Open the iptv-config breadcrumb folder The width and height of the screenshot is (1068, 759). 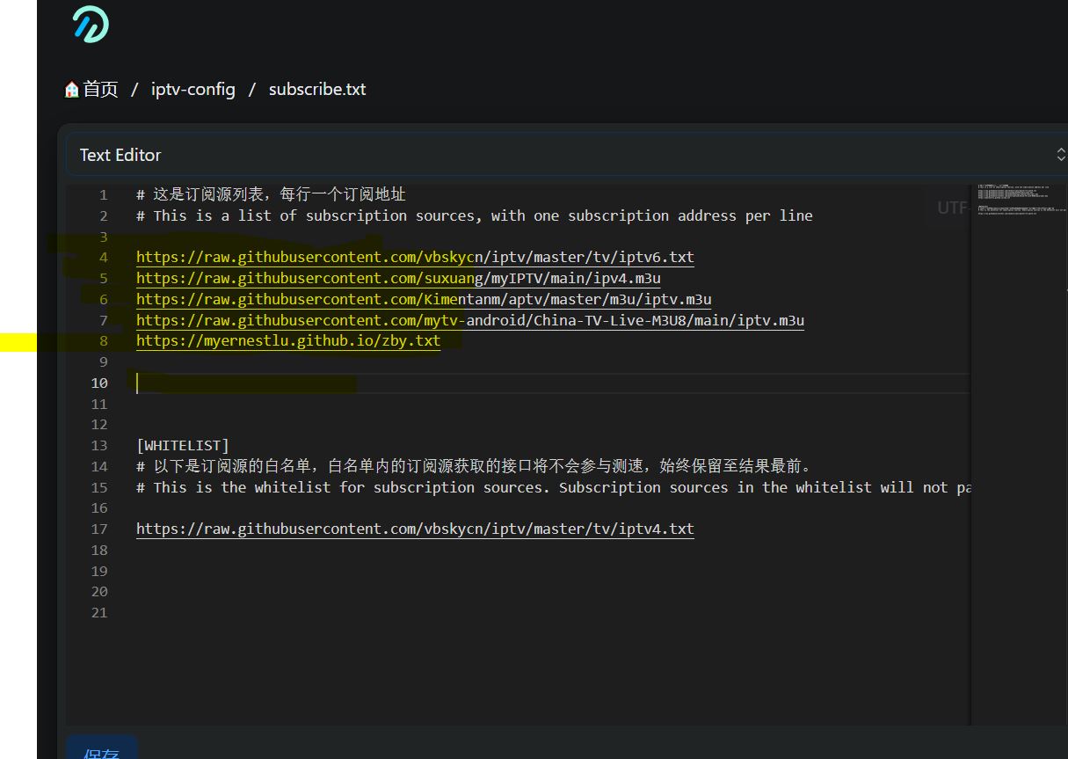point(193,89)
